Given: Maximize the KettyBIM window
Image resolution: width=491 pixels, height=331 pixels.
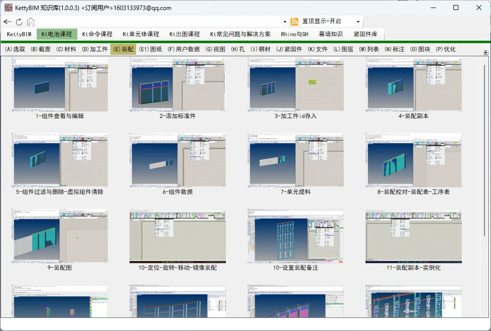Looking at the screenshot, I should pos(456,8).
